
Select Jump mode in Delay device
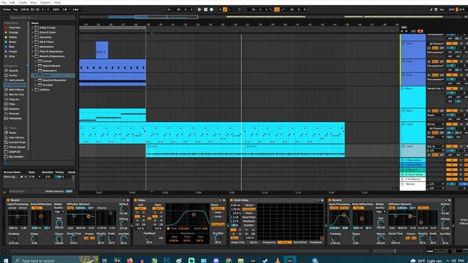coord(218,216)
